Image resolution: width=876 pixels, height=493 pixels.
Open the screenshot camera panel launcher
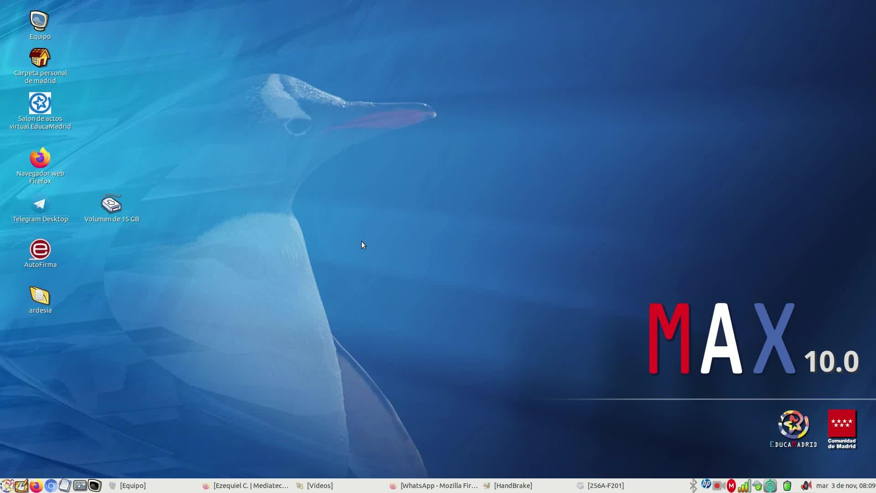tap(80, 486)
